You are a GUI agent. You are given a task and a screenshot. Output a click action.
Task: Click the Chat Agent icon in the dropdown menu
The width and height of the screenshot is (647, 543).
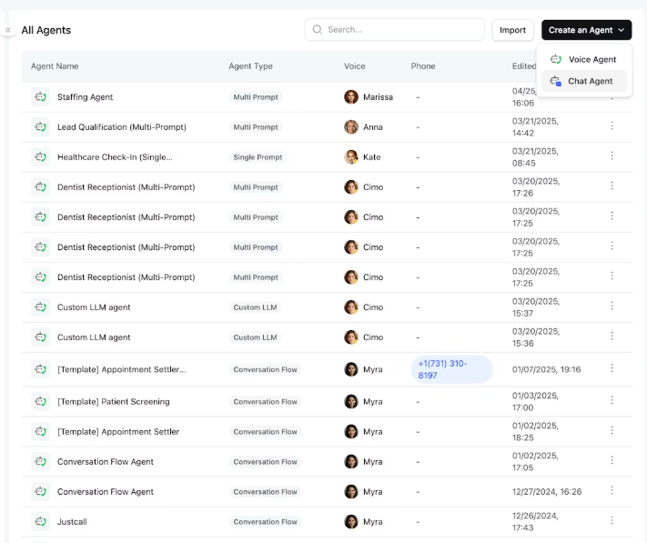[x=555, y=81]
